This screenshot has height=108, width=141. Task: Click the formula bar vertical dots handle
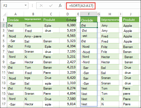click(x=32, y=6)
